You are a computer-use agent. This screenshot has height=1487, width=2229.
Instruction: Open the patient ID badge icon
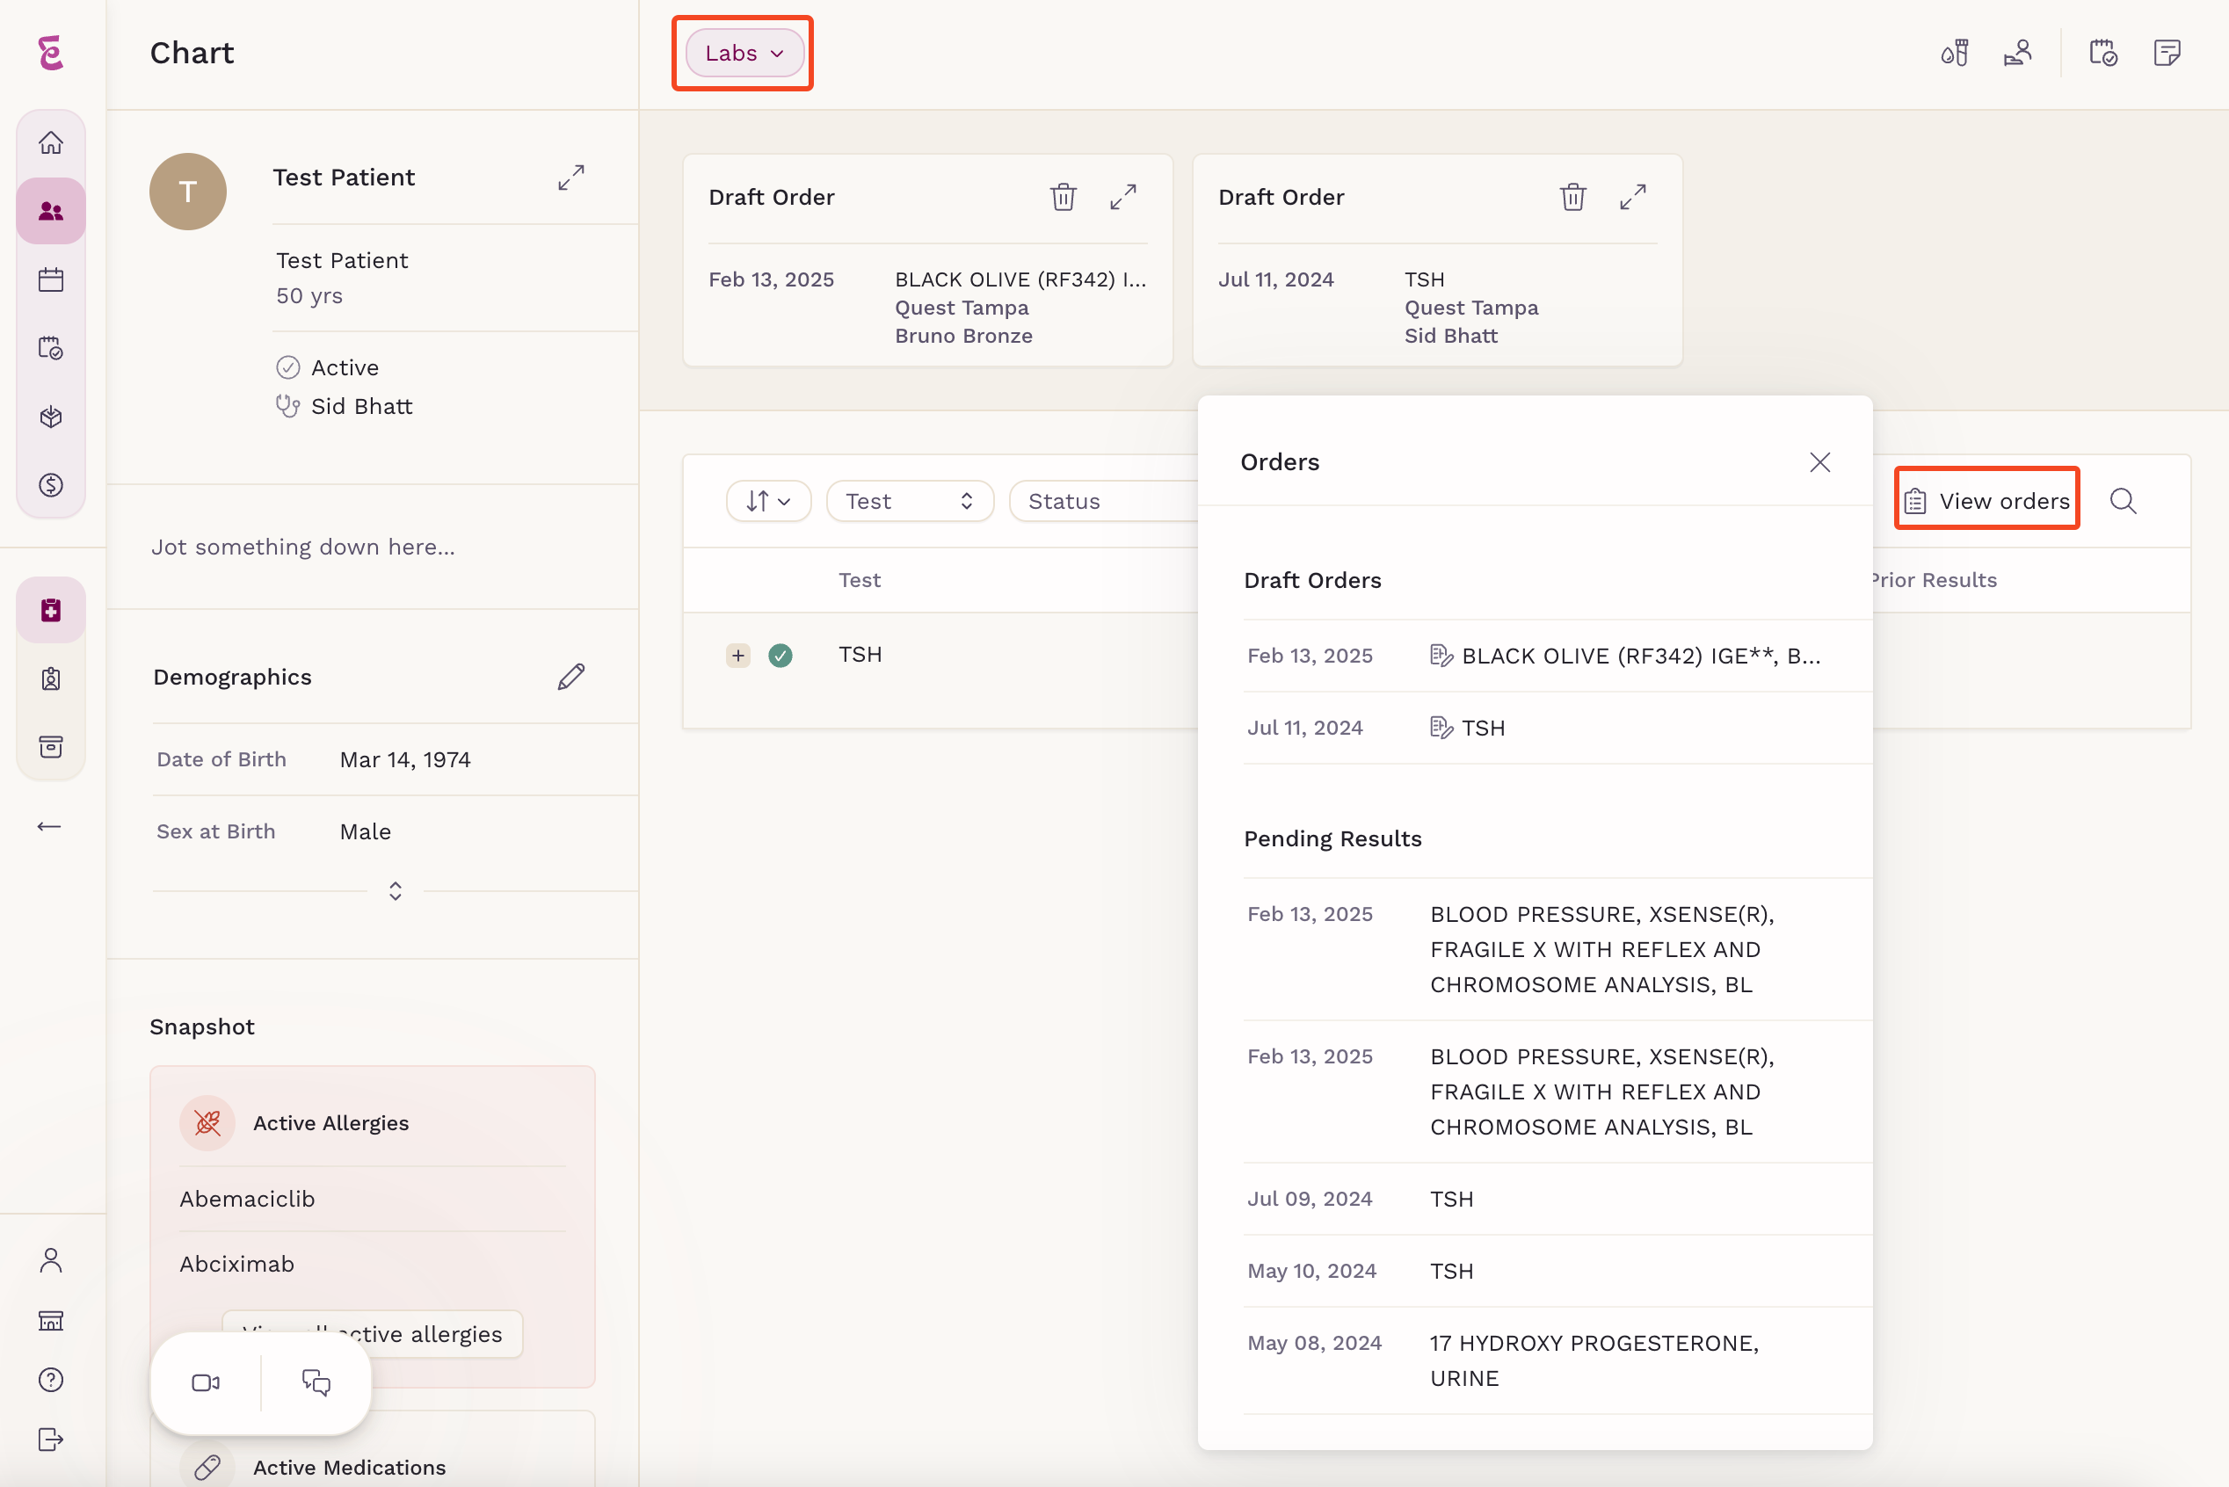(x=51, y=678)
